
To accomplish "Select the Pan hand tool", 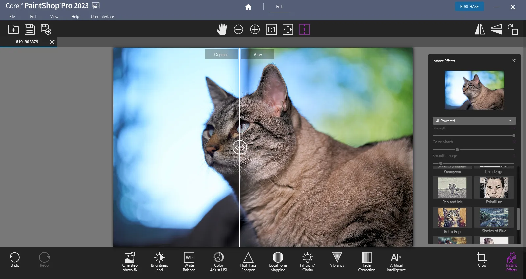I will (x=222, y=30).
